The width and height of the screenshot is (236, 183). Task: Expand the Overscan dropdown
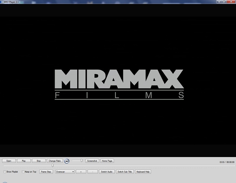click(65, 172)
